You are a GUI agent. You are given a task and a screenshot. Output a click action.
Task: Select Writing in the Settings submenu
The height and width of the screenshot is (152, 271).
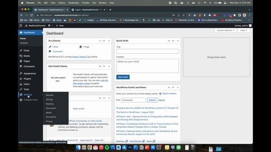click(x=49, y=100)
